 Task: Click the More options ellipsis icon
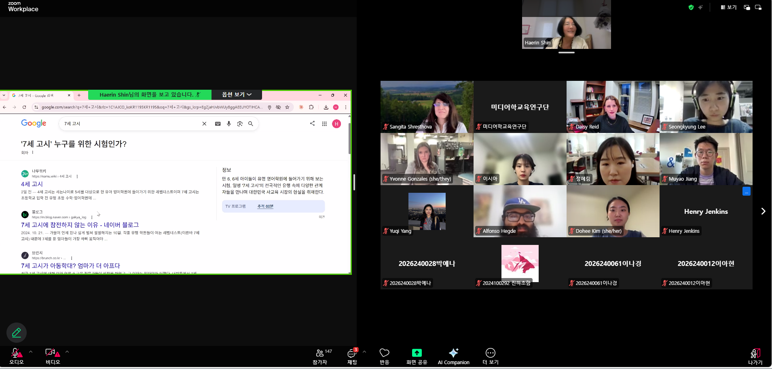[x=490, y=353]
